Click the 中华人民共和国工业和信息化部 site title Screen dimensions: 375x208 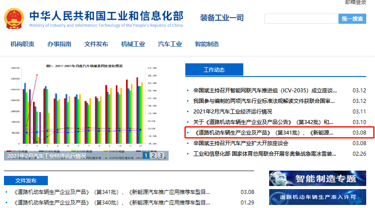pos(106,16)
